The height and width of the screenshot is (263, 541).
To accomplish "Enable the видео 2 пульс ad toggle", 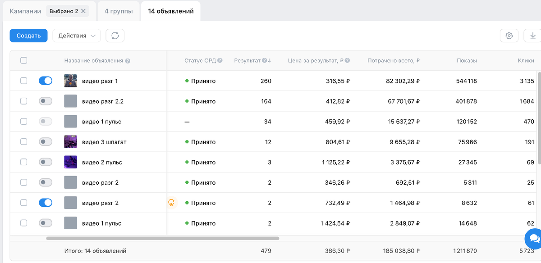I will click(x=46, y=162).
